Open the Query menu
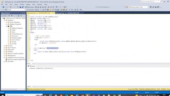This screenshot has height=96, width=170. click(x=16, y=5)
